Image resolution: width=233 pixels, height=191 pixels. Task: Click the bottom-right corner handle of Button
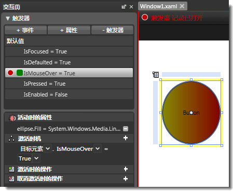(x=222, y=146)
